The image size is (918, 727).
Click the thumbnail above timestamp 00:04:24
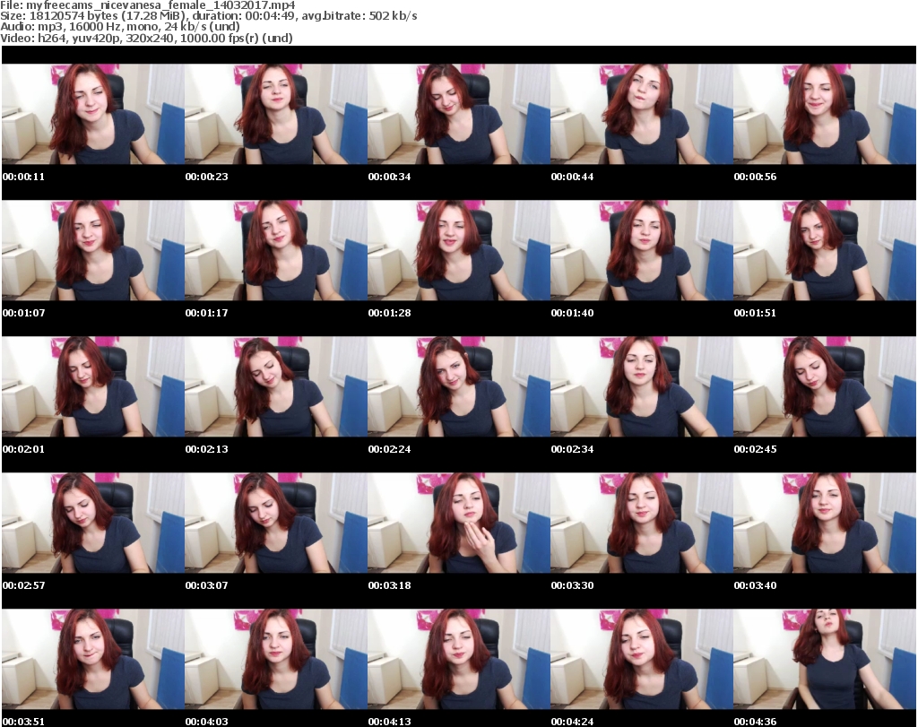point(642,659)
